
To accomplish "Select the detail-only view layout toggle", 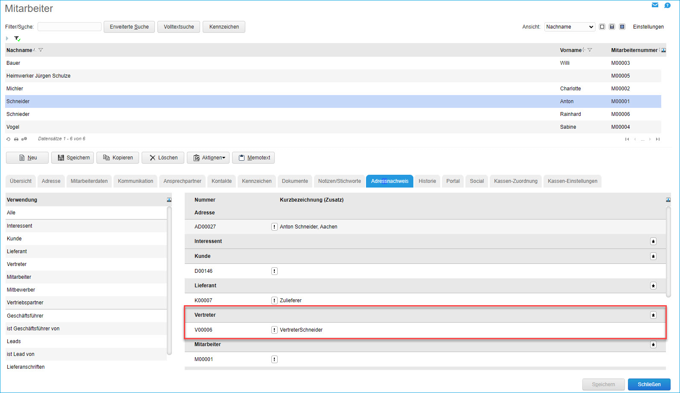I will (622, 27).
